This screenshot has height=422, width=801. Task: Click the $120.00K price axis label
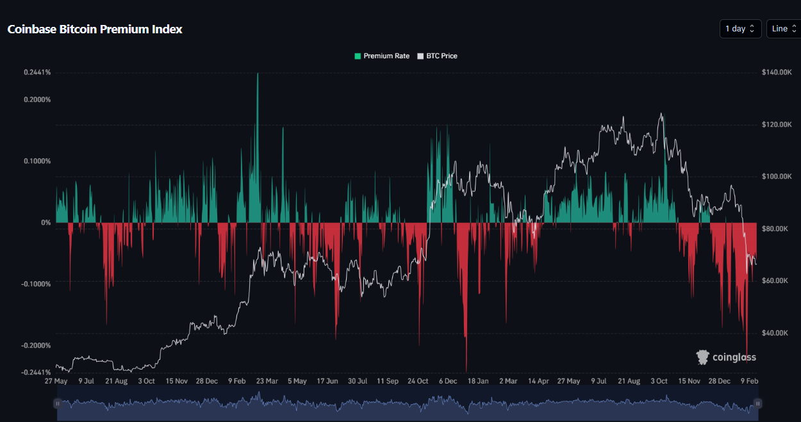click(777, 124)
